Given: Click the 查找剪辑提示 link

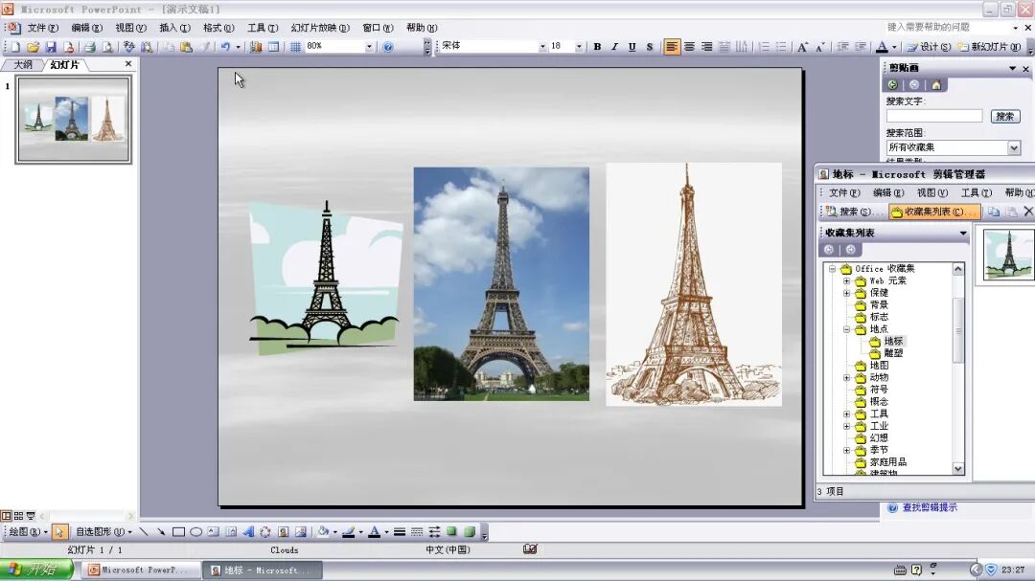Looking at the screenshot, I should click(x=930, y=507).
